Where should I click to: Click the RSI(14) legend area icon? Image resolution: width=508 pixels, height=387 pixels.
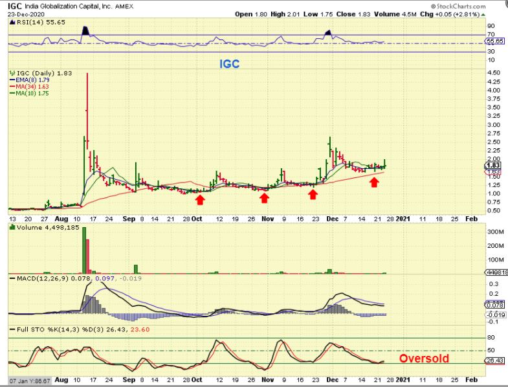(12, 23)
